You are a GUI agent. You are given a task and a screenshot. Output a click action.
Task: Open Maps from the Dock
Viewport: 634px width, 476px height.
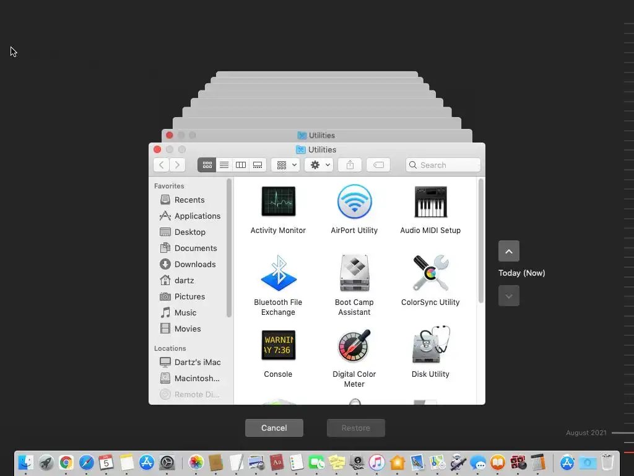438,462
